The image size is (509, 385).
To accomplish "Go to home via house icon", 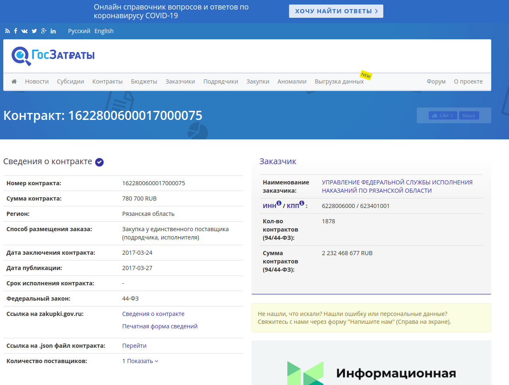I will tap(14, 81).
